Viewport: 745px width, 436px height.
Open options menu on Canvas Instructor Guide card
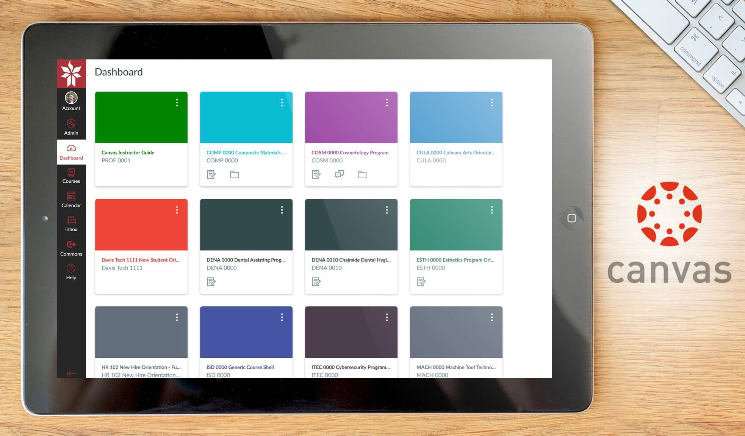click(177, 103)
